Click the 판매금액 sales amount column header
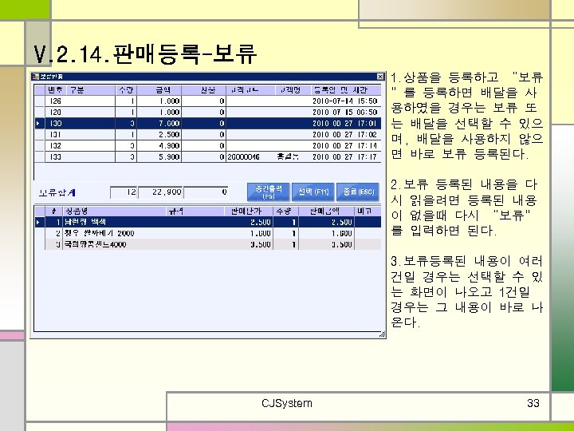 click(327, 211)
